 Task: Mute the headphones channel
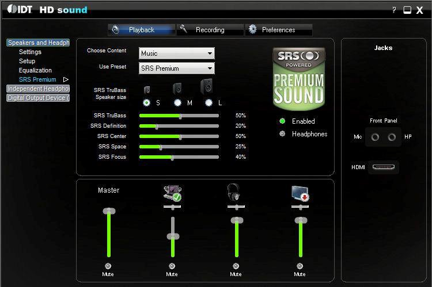click(236, 266)
